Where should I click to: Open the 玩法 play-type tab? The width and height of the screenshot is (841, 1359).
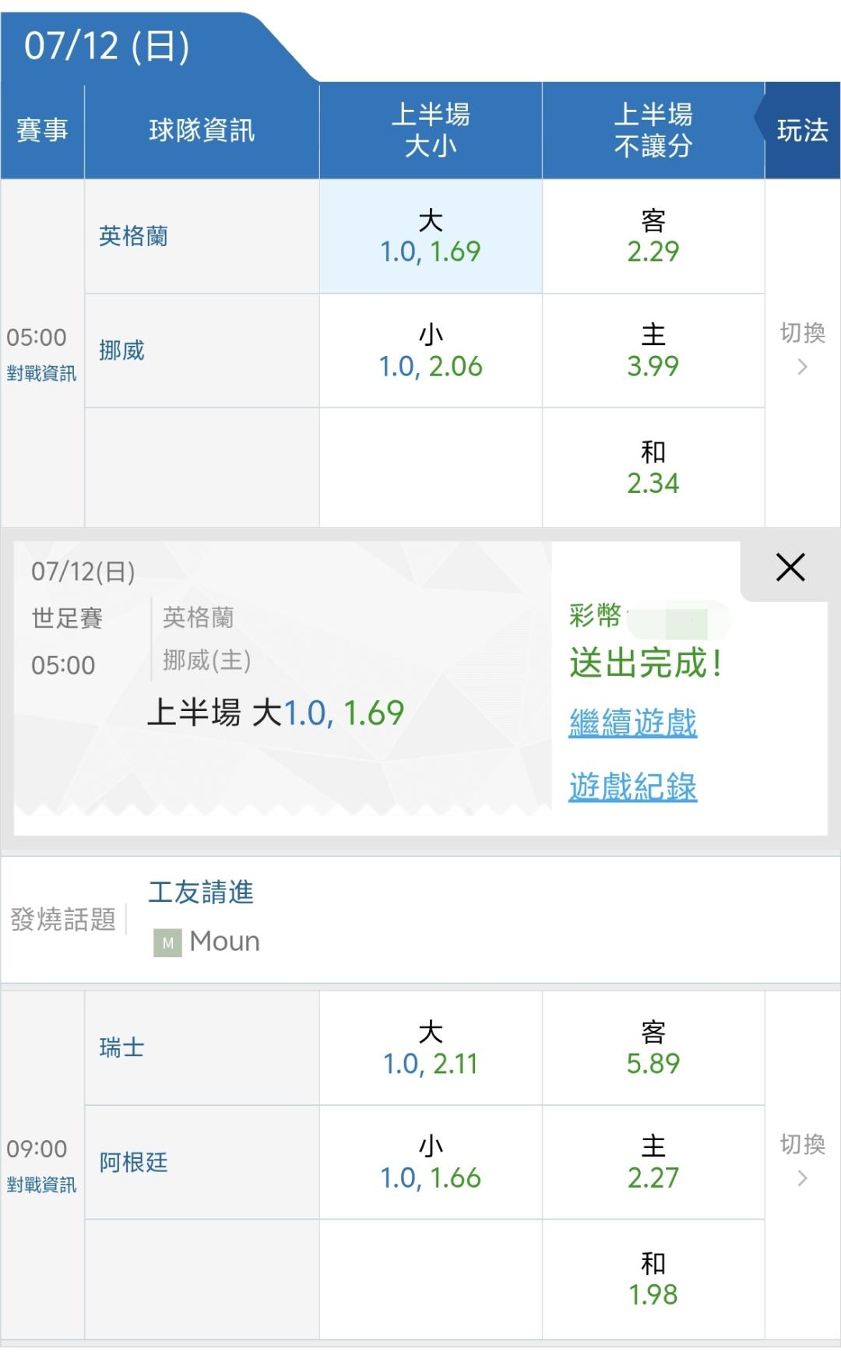(x=802, y=130)
